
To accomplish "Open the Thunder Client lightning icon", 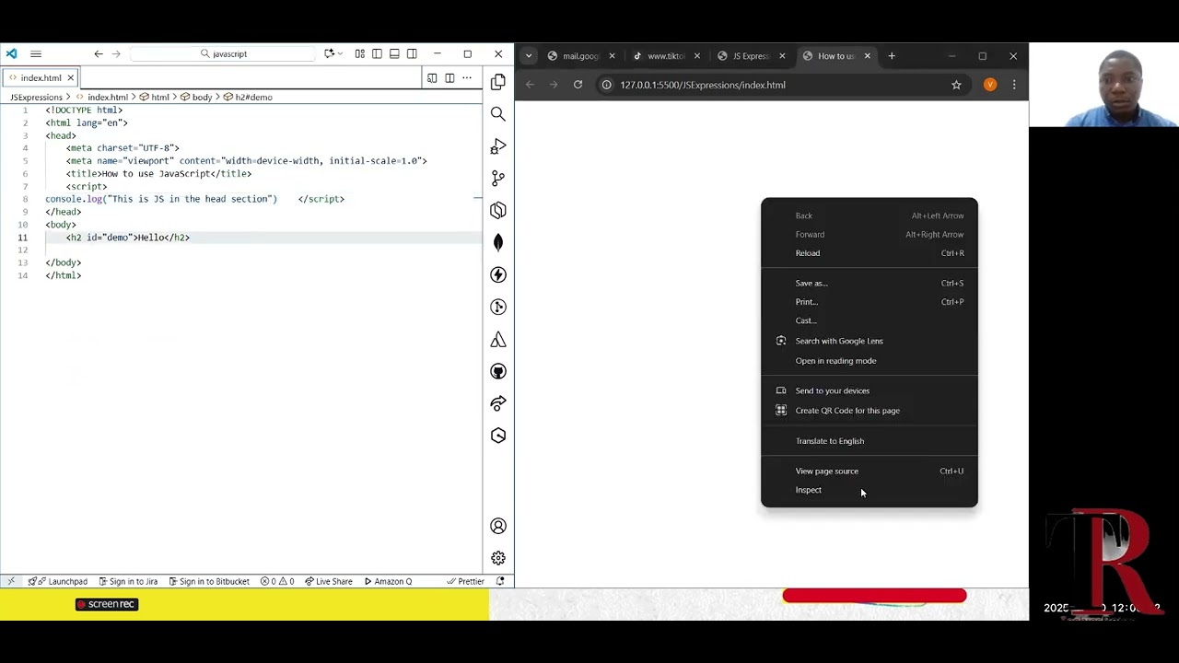I will 498,274.
